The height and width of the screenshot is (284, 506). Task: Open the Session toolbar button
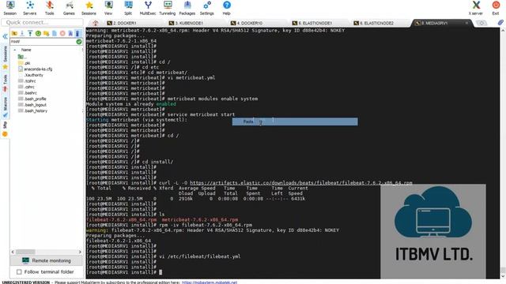[x=10, y=8]
